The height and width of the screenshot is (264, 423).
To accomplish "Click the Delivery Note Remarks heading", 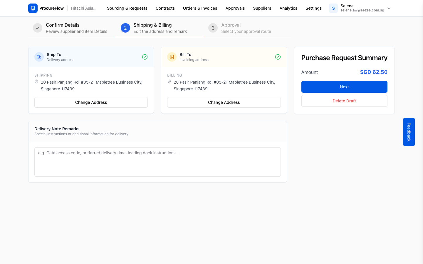I will click(x=57, y=129).
